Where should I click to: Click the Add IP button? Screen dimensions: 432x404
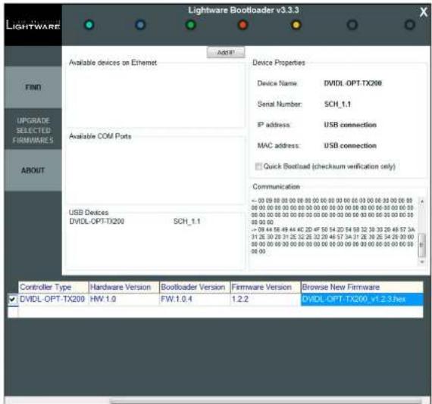(x=226, y=52)
